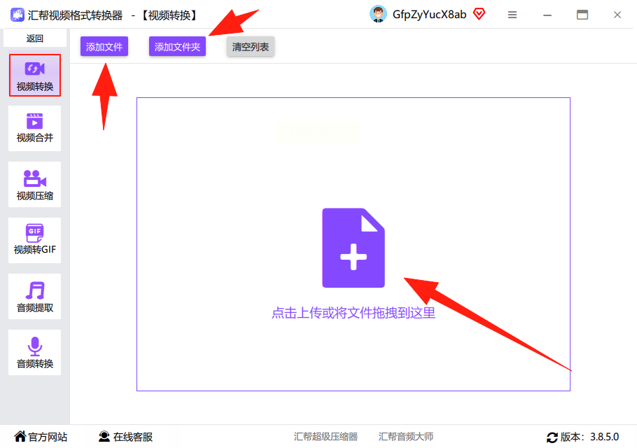The image size is (637, 448).
Task: Open the 官方网站 link
Action: [41, 437]
